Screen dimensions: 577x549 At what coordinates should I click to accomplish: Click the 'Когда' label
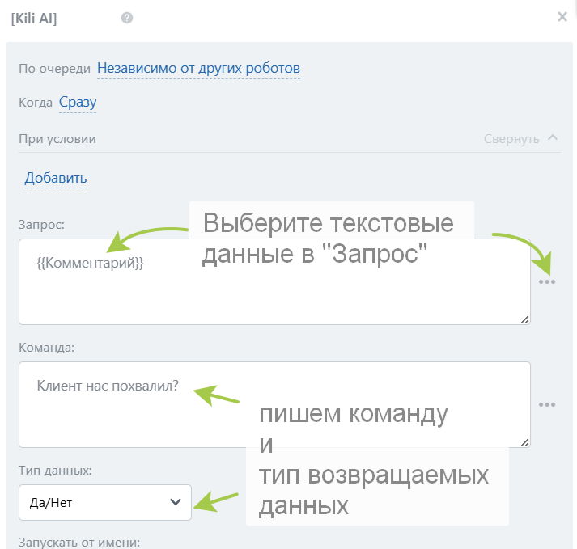(x=36, y=103)
